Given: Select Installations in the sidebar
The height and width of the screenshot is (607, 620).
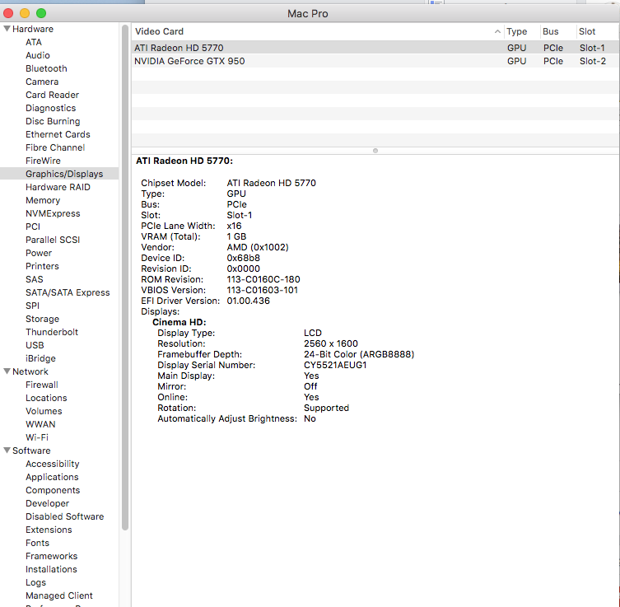Looking at the screenshot, I should coord(51,569).
